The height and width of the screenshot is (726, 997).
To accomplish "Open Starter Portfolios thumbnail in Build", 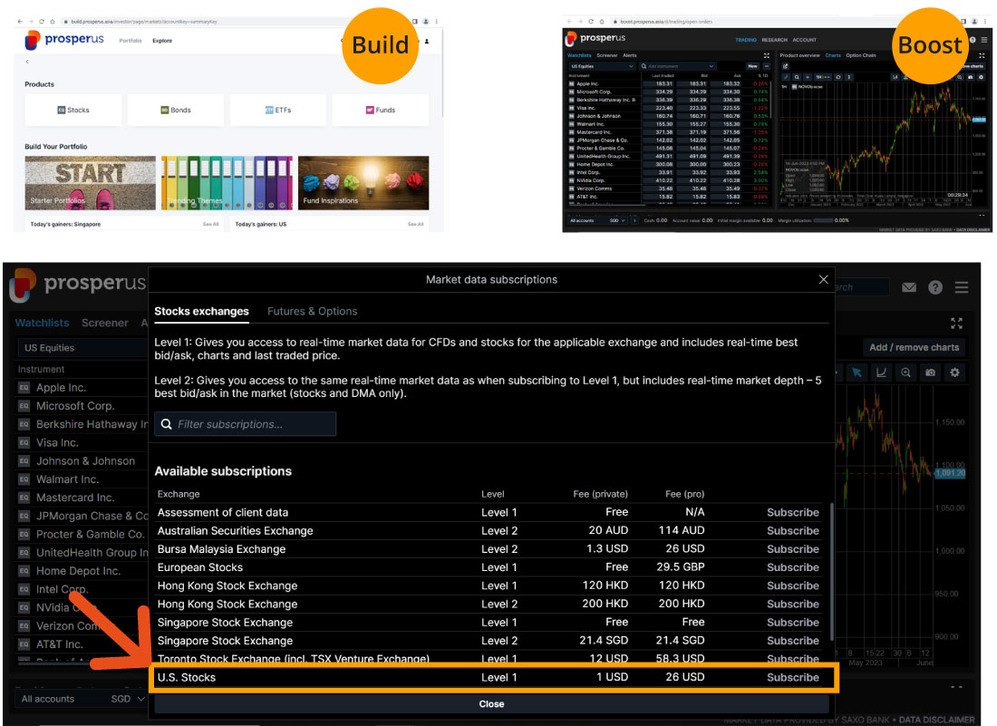I will [x=91, y=183].
